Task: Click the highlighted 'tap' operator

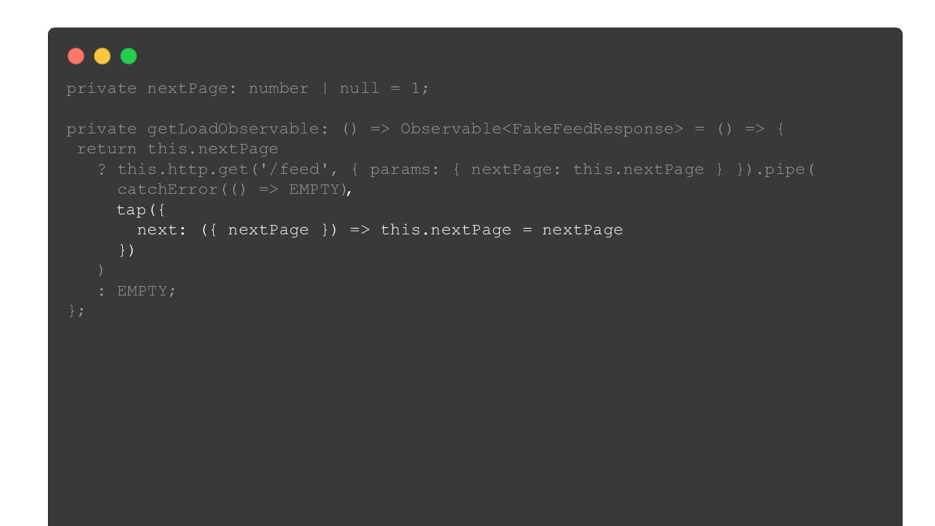Action: pyautogui.click(x=132, y=210)
